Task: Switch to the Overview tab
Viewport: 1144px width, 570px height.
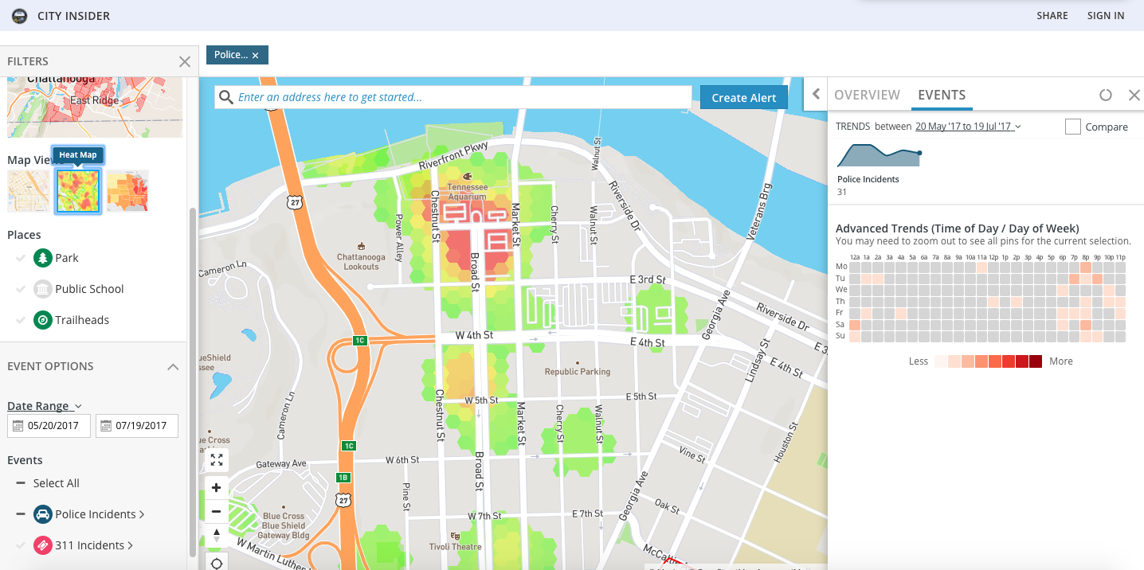Action: 867,95
